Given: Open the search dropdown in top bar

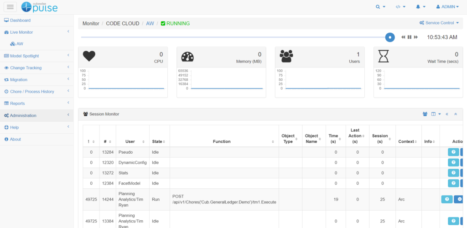Looking at the screenshot, I should 380,7.
